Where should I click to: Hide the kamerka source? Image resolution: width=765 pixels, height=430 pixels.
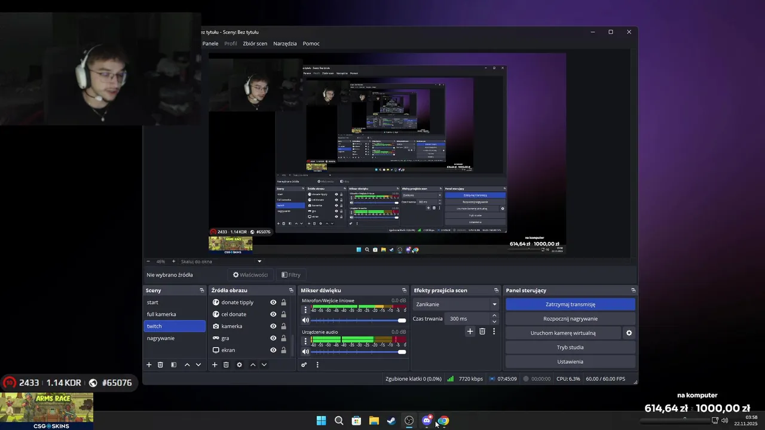273,326
